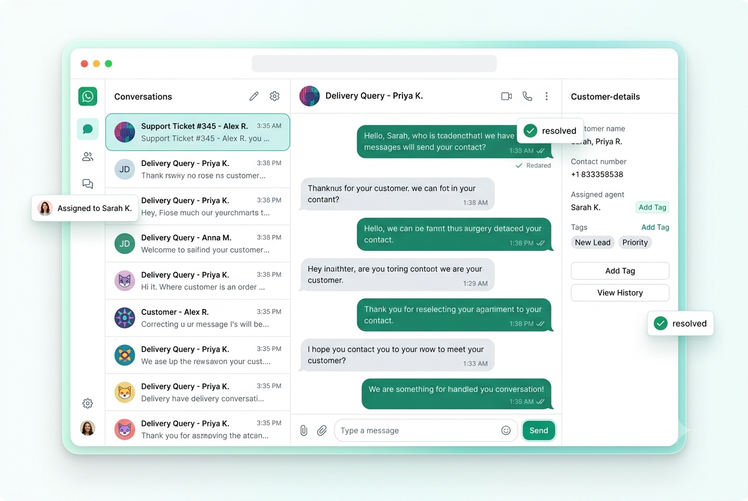
Task: Click the Support Ticket #345 avatar
Action: coord(125,132)
